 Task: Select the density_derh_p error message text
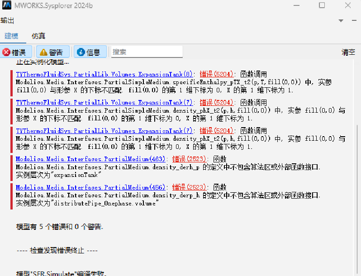168,167
